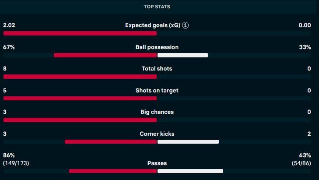Click the white away possession bar
The width and height of the screenshot is (319, 180).
(x=182, y=55)
